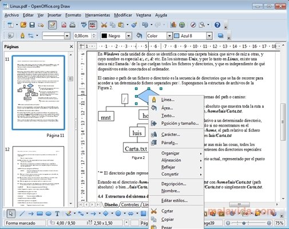
Task: Click the line width 0,00cm field
Action: point(82,36)
